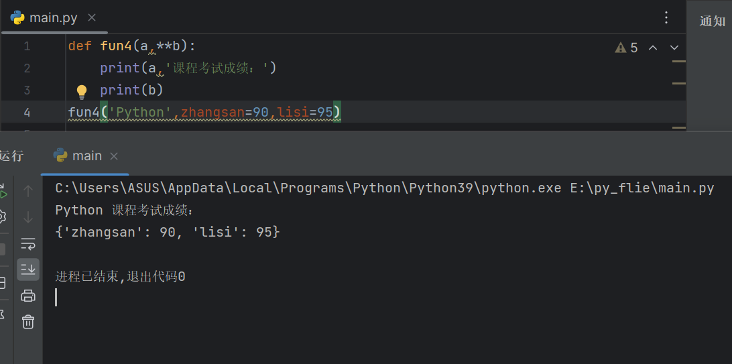Click the top warning stripe marker in scrollbar

(x=679, y=61)
